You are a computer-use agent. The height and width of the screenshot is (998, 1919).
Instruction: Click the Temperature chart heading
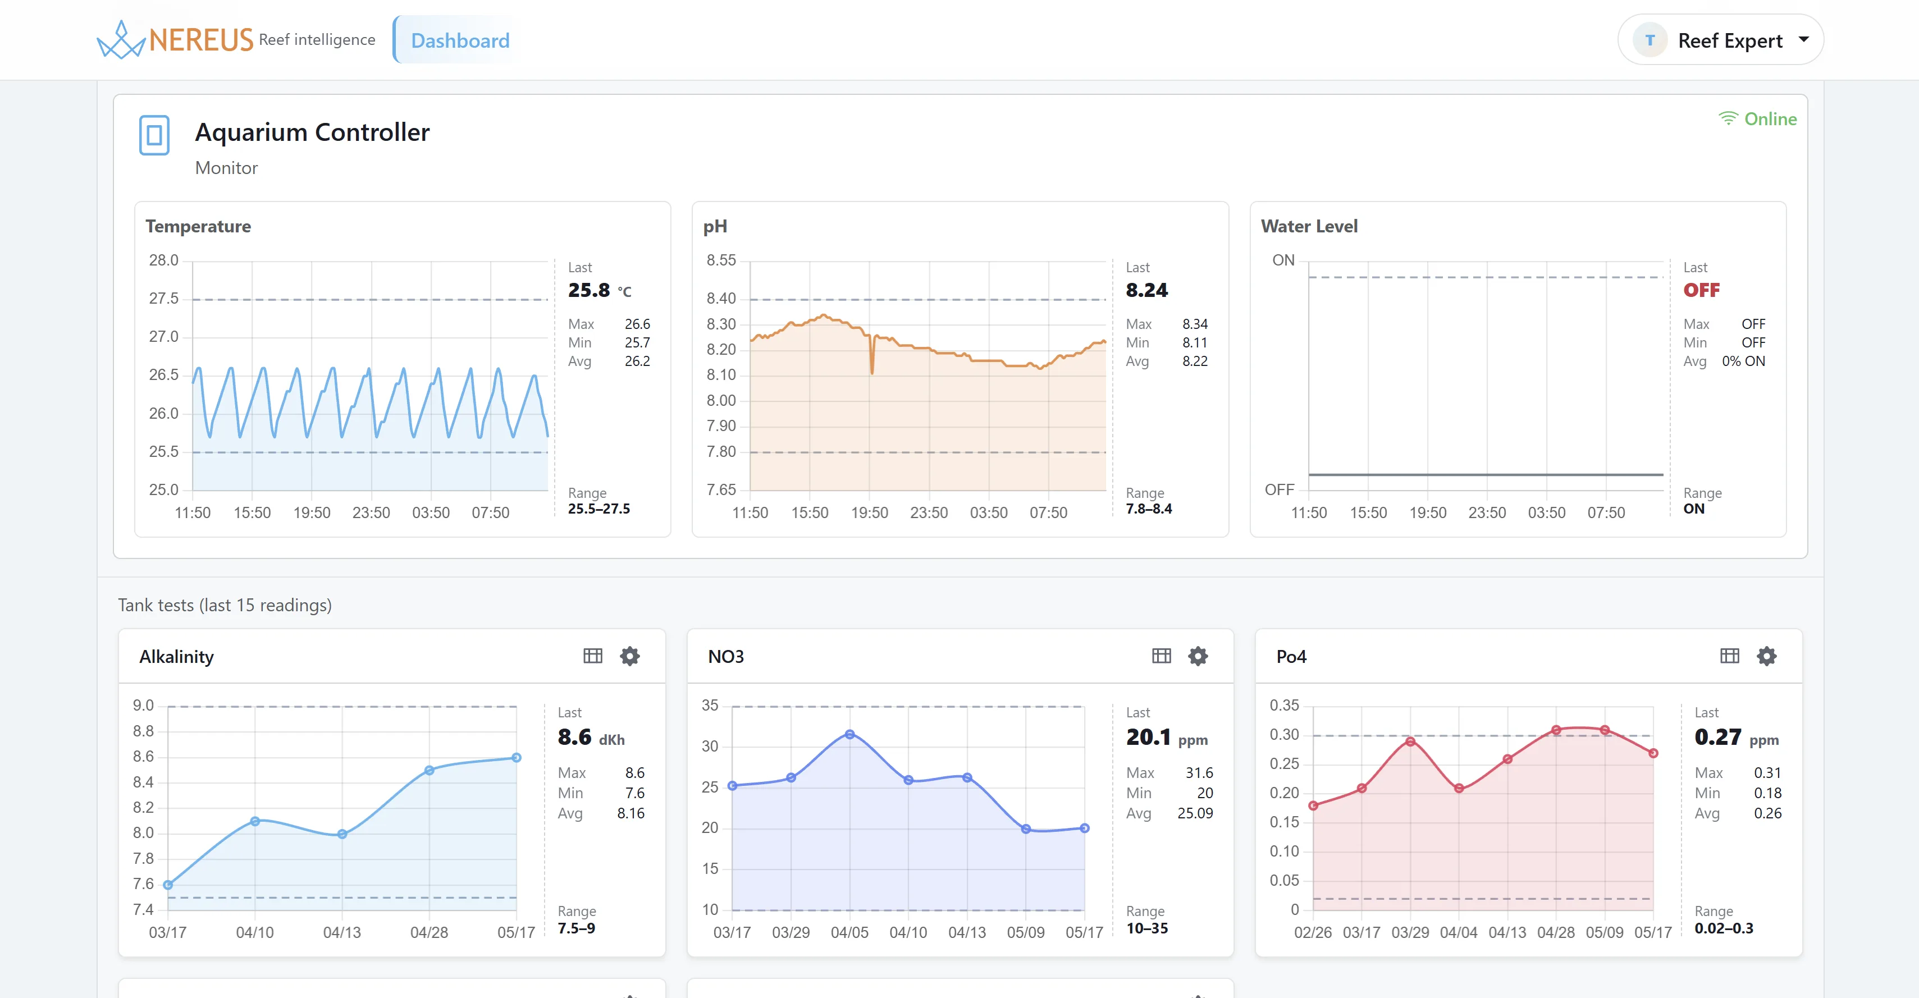click(x=198, y=226)
